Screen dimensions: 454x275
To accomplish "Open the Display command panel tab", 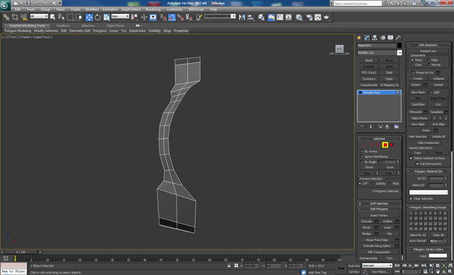I will 391,38.
